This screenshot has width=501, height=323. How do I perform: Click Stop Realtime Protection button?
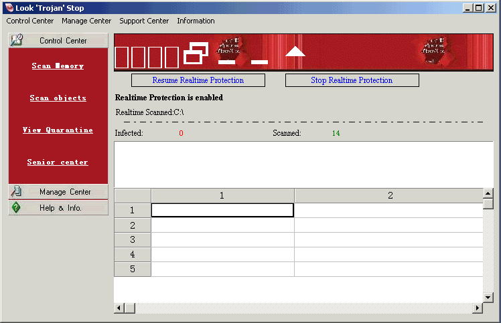tap(352, 80)
